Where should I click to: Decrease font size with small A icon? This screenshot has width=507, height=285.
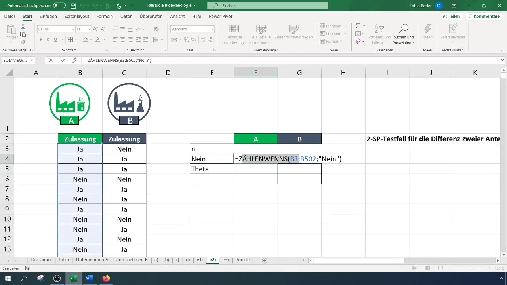pyautogui.click(x=104, y=29)
